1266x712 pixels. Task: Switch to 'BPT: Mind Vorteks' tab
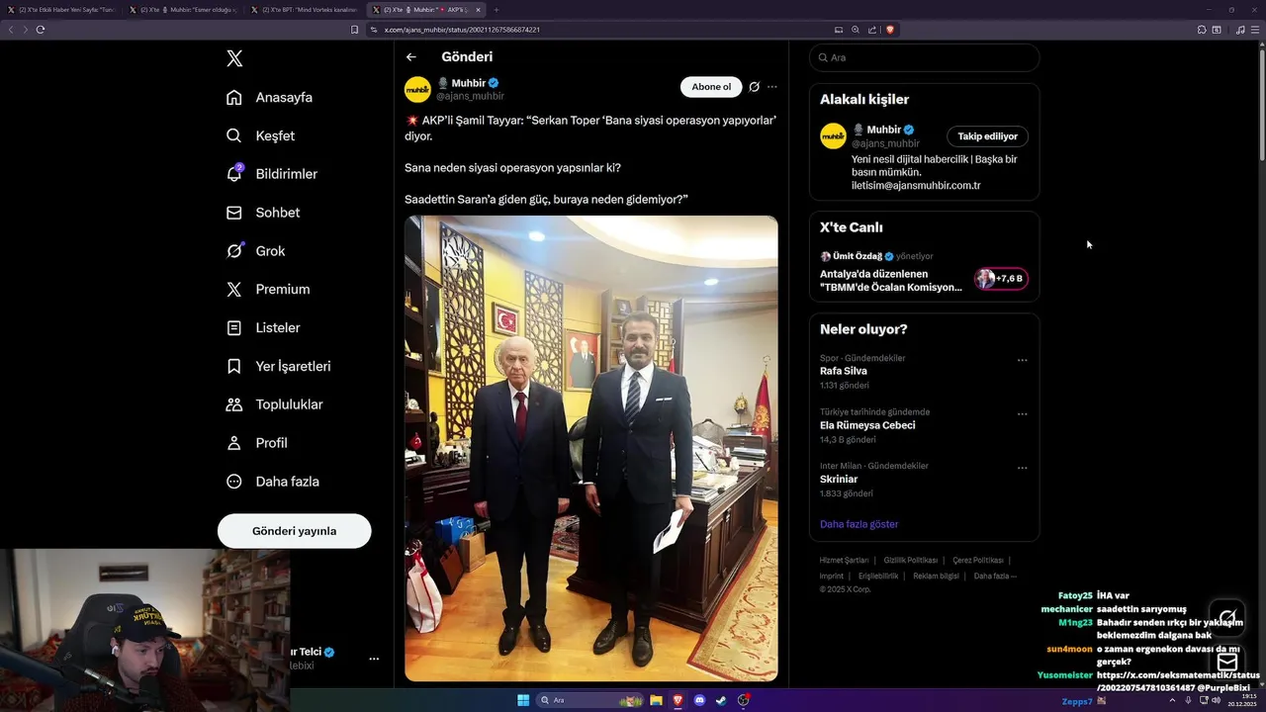pos(305,10)
